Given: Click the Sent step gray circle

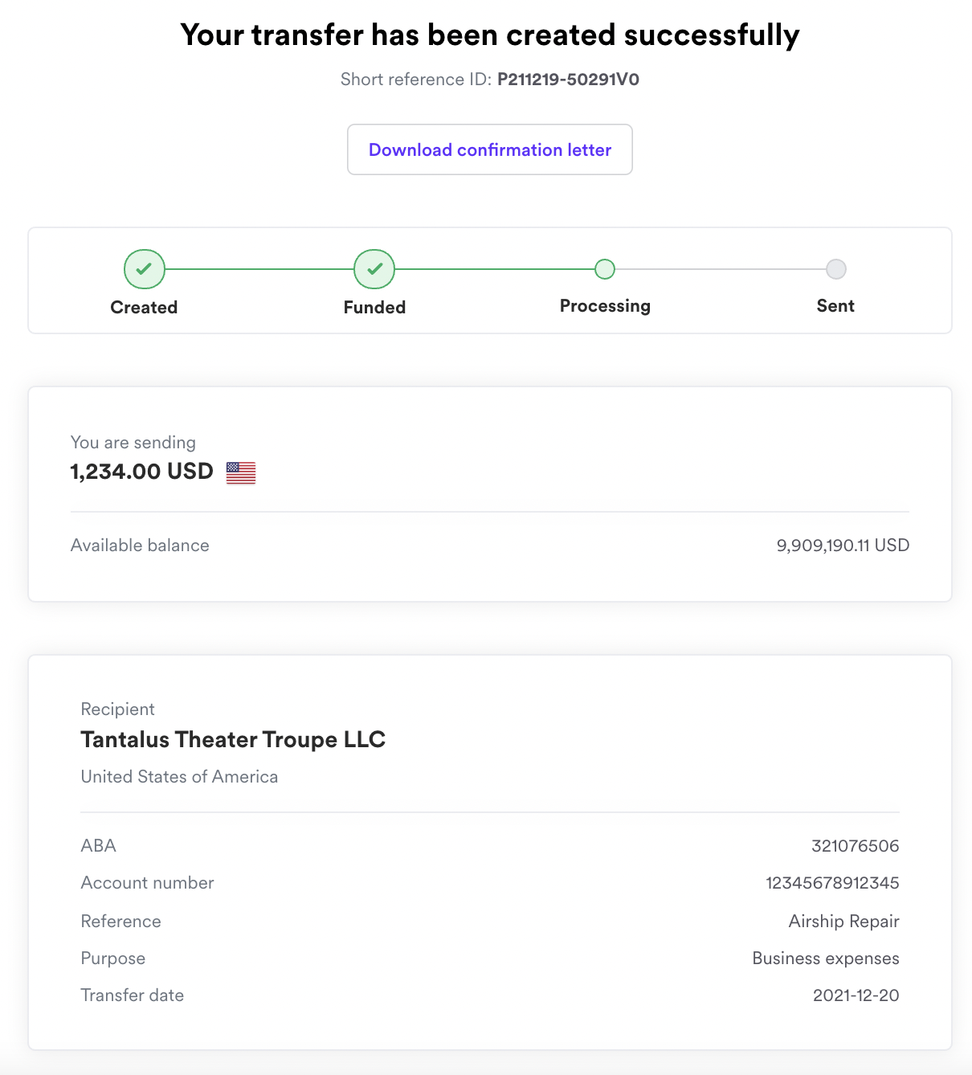Looking at the screenshot, I should pyautogui.click(x=836, y=269).
